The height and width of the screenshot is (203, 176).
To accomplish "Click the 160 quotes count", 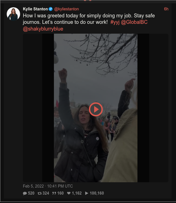I will pos(60,193).
